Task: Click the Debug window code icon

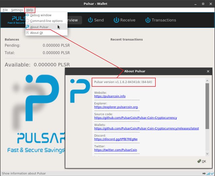Action: point(28,15)
